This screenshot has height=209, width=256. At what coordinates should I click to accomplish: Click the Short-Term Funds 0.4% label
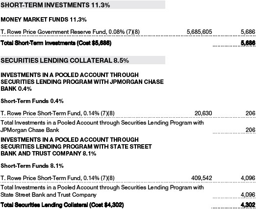(32, 101)
